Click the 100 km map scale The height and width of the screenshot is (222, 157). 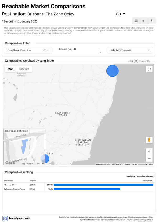[x=139, y=164]
